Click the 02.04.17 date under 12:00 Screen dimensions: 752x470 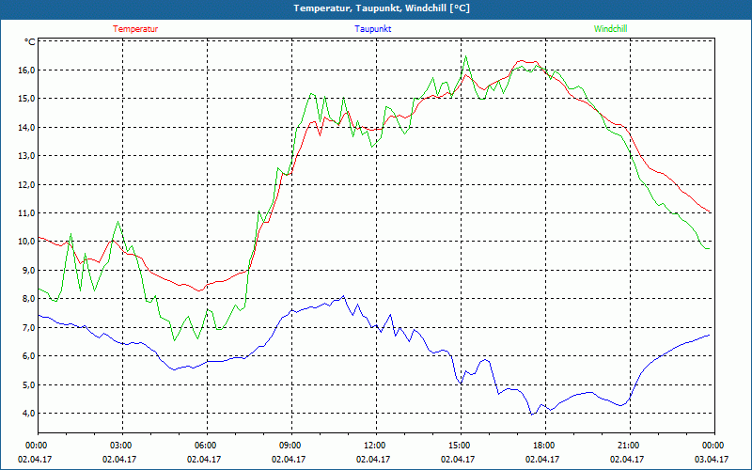click(x=373, y=459)
